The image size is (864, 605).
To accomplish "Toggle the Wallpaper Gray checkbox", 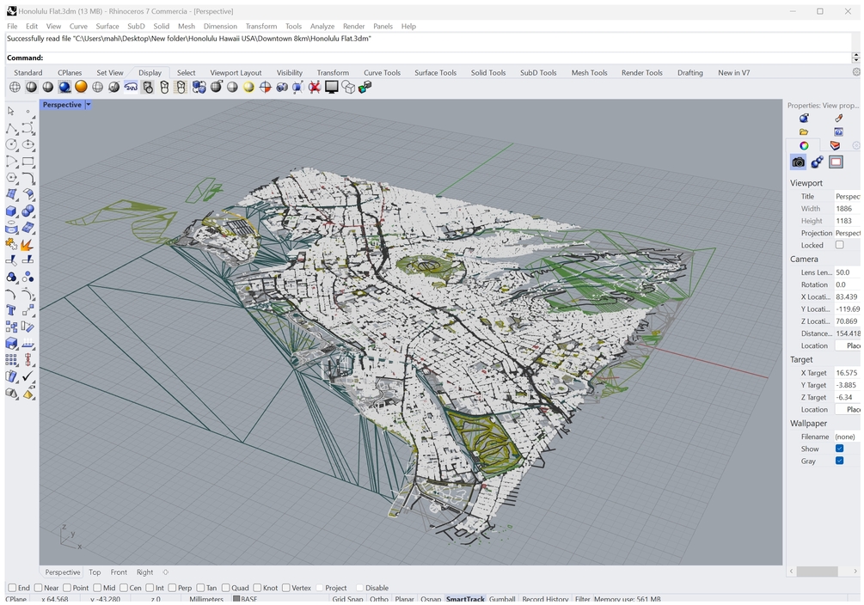I will point(839,461).
